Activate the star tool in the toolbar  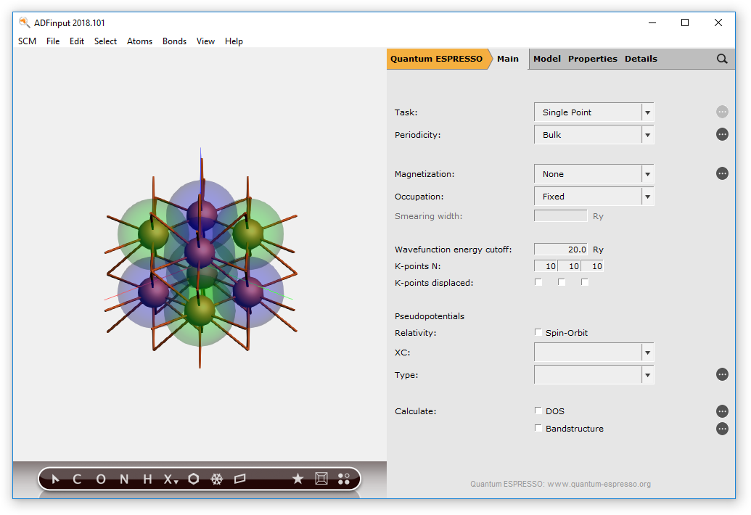(x=297, y=479)
